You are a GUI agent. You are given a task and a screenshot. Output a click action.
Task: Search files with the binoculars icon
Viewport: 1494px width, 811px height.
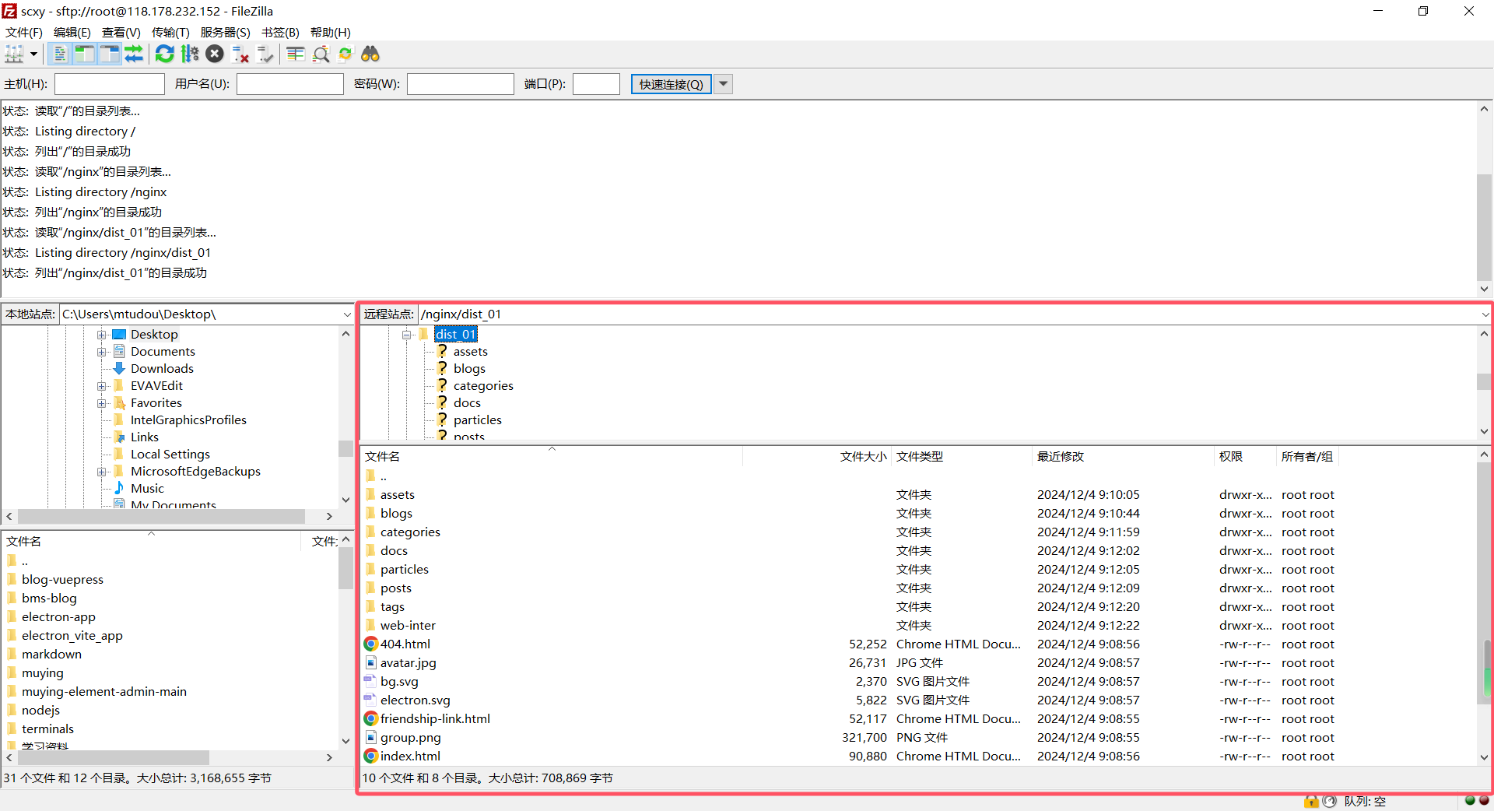(x=370, y=54)
